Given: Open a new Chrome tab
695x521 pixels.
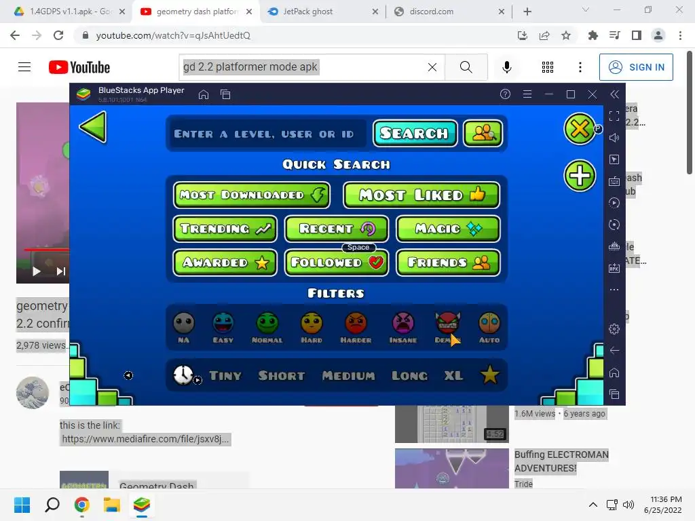Looking at the screenshot, I should 527,12.
